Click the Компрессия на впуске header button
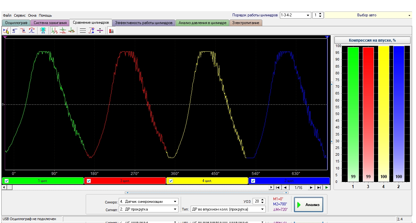The image size is (416, 223). point(372,40)
